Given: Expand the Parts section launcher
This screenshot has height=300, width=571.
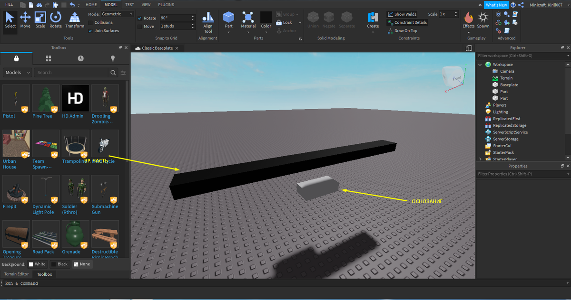Looking at the screenshot, I should (300, 38).
